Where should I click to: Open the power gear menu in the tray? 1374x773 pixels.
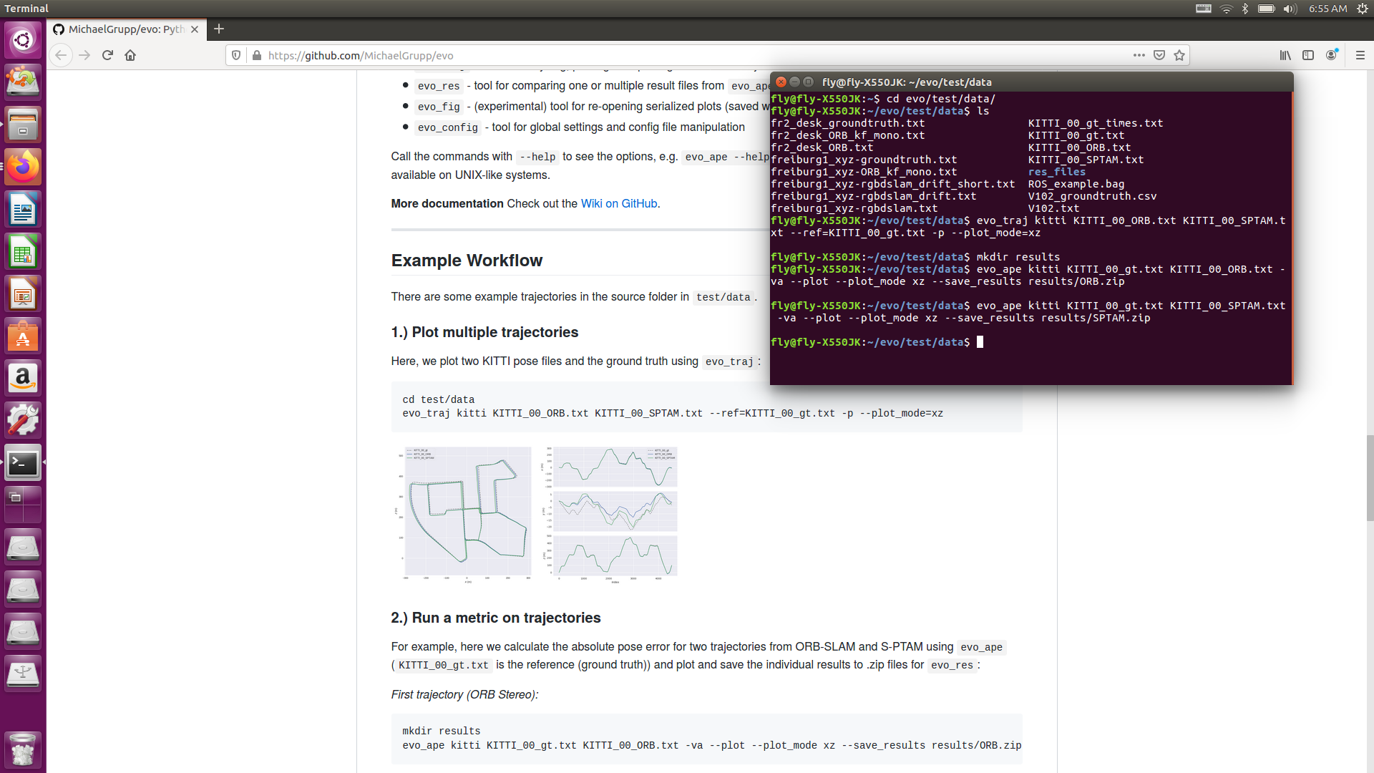click(1362, 9)
